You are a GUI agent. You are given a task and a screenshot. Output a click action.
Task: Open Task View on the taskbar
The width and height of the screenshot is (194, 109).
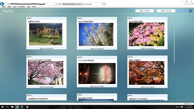pyautogui.click(x=7, y=107)
